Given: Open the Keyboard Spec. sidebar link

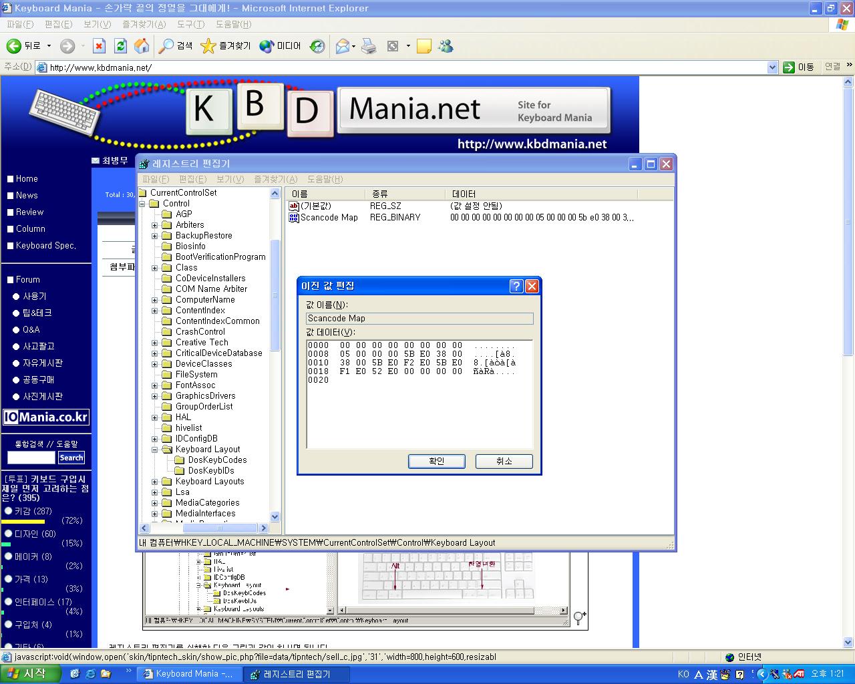Looking at the screenshot, I should (45, 245).
